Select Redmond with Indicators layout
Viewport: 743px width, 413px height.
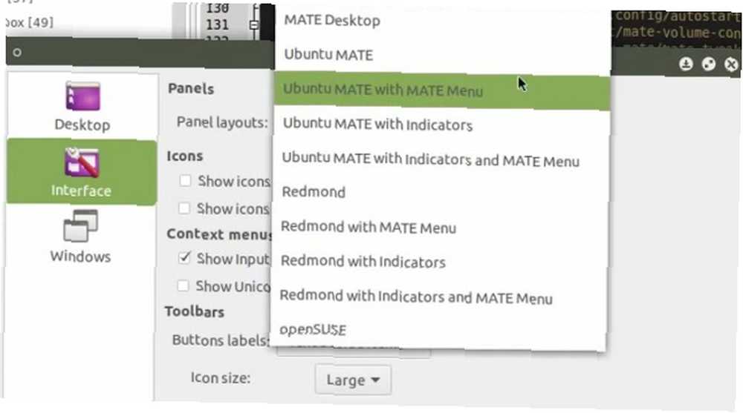pos(439,262)
